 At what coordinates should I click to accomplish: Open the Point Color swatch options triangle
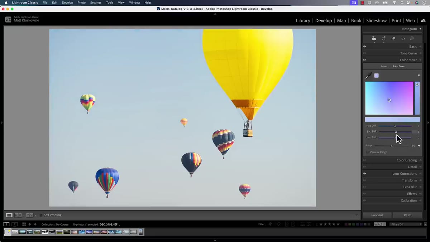point(419,76)
